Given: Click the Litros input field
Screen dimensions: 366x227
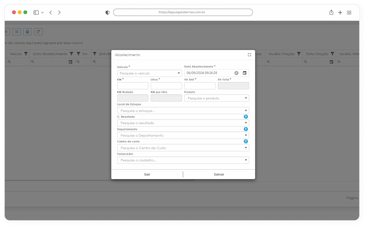Looking at the screenshot, I should point(166,85).
